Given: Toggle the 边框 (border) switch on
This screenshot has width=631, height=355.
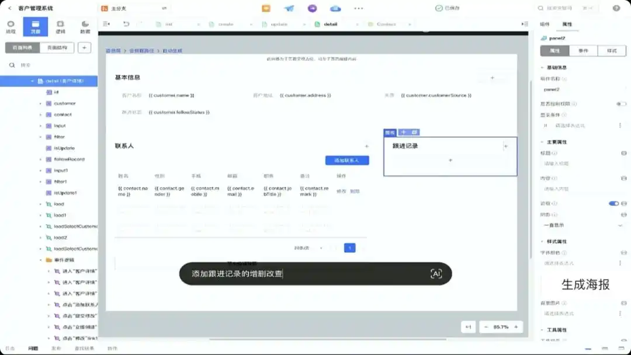Looking at the screenshot, I should [612, 203].
